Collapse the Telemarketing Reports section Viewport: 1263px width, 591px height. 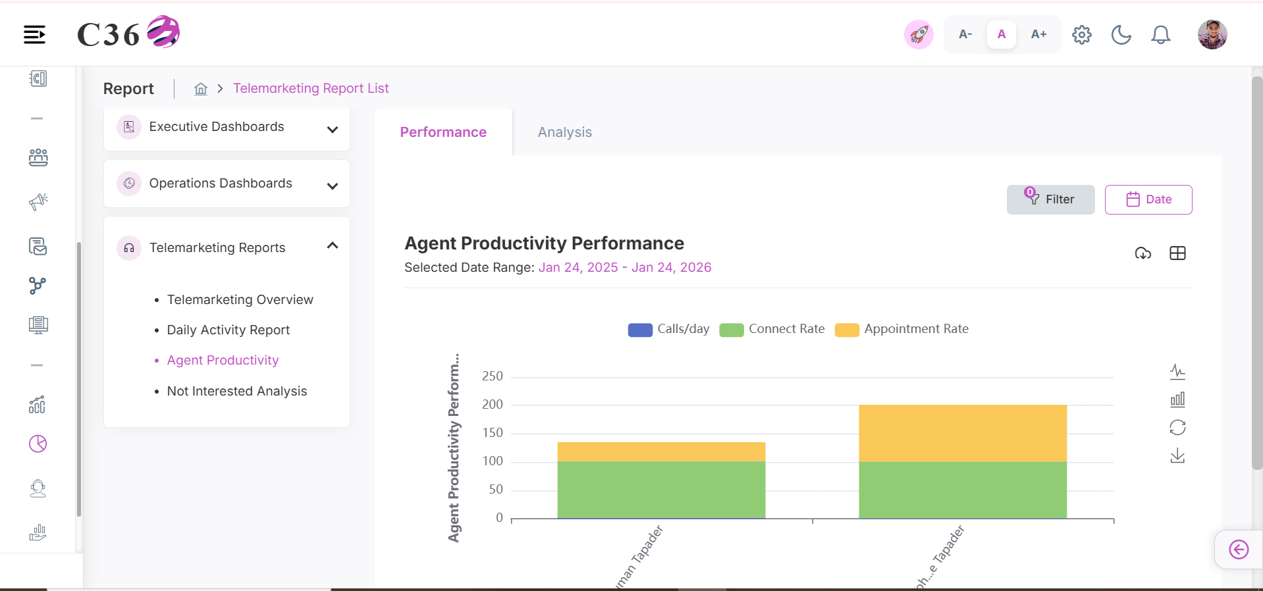tap(333, 245)
